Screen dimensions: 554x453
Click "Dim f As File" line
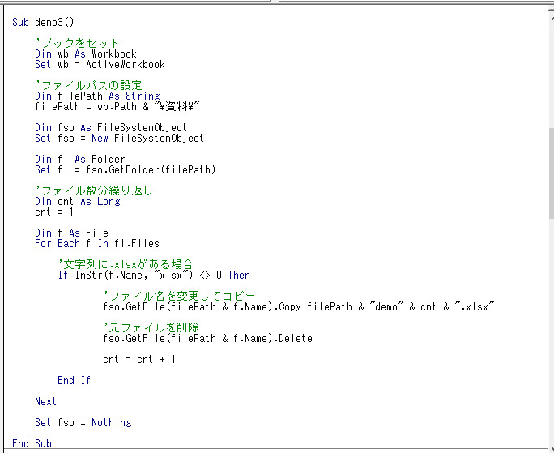tap(72, 233)
